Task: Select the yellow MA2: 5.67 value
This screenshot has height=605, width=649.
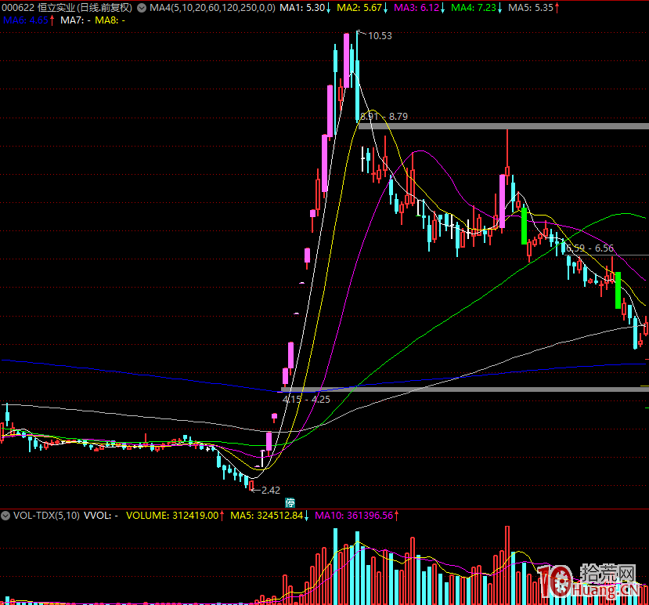Action: (x=359, y=8)
